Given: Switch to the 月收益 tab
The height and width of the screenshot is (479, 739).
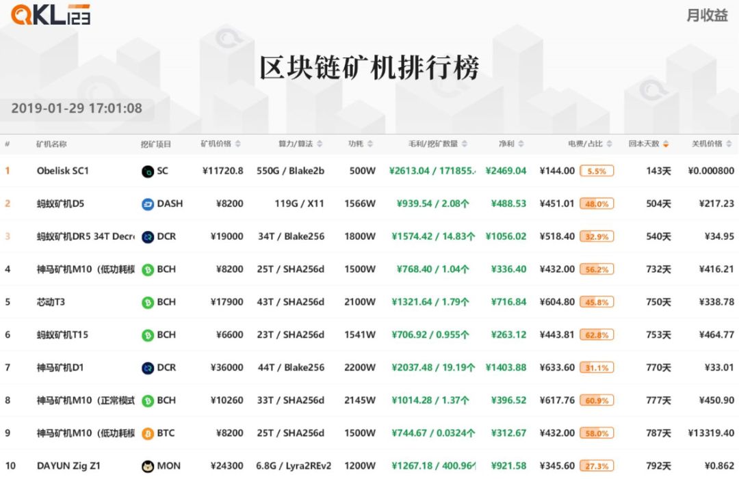Looking at the screenshot, I should tap(707, 15).
